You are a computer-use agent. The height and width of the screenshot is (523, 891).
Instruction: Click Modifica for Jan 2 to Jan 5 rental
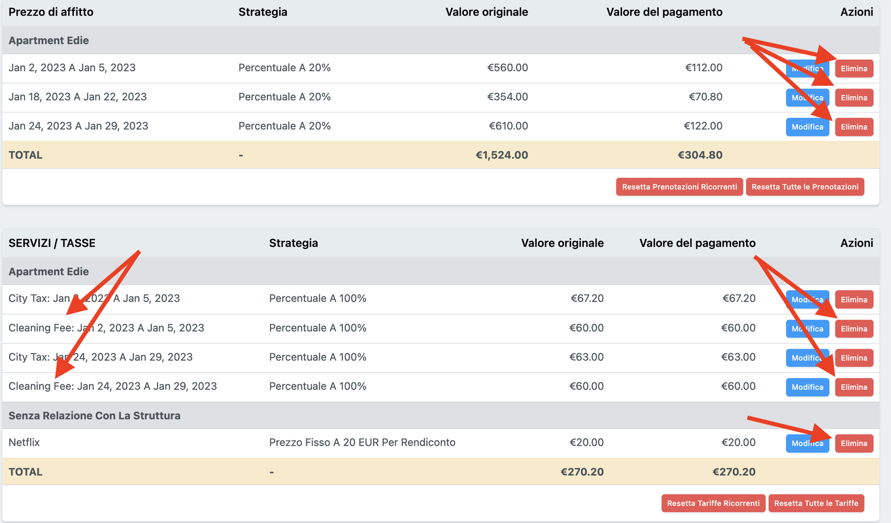pos(807,68)
